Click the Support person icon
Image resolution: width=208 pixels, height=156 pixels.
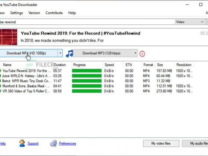coord(22,143)
